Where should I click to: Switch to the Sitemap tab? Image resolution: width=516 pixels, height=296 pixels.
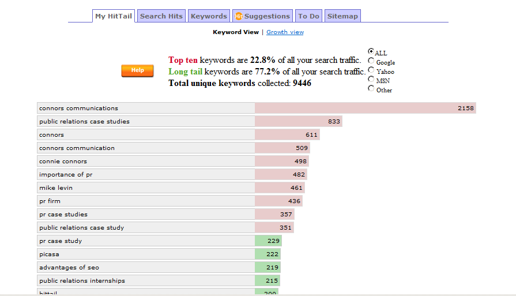[342, 16]
